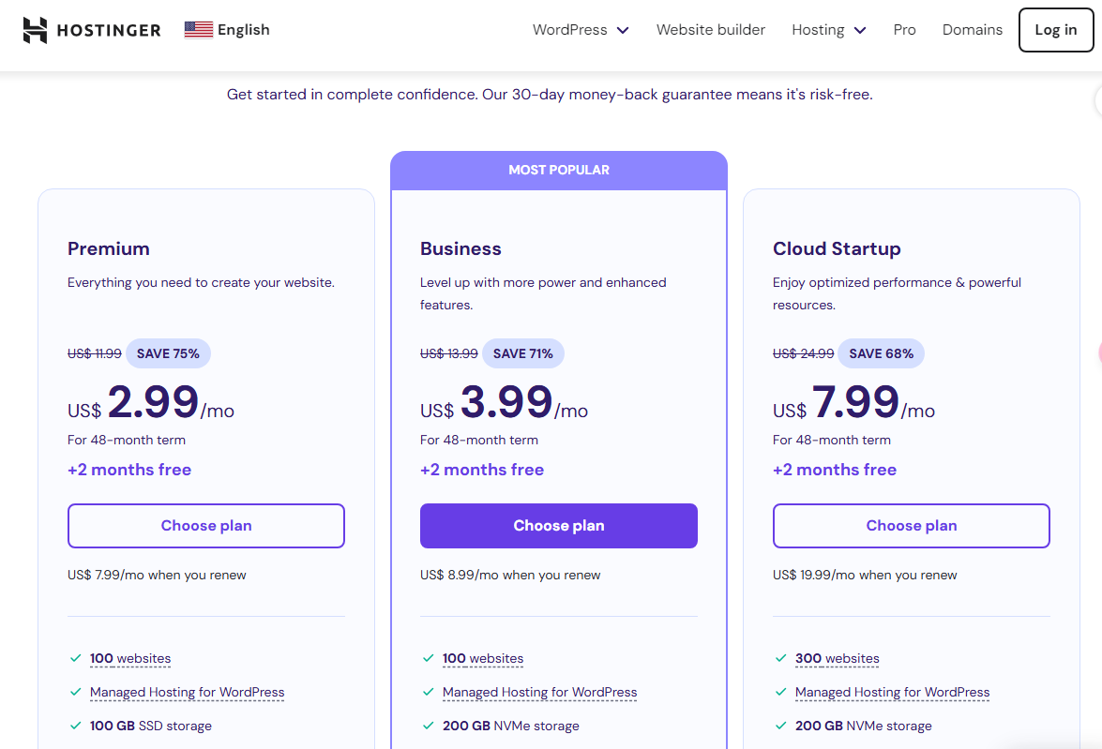Click the Cloud Startup 300 websites link
This screenshot has width=1102, height=749.
pos(837,658)
